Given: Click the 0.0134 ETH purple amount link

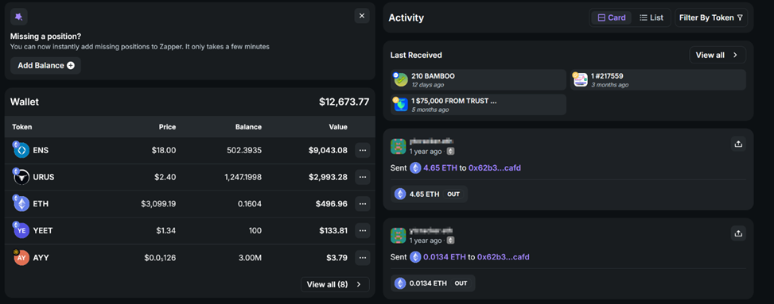Looking at the screenshot, I should pos(444,256).
